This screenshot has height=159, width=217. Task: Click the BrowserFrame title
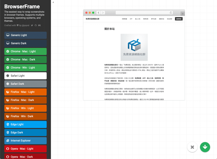(22, 6)
